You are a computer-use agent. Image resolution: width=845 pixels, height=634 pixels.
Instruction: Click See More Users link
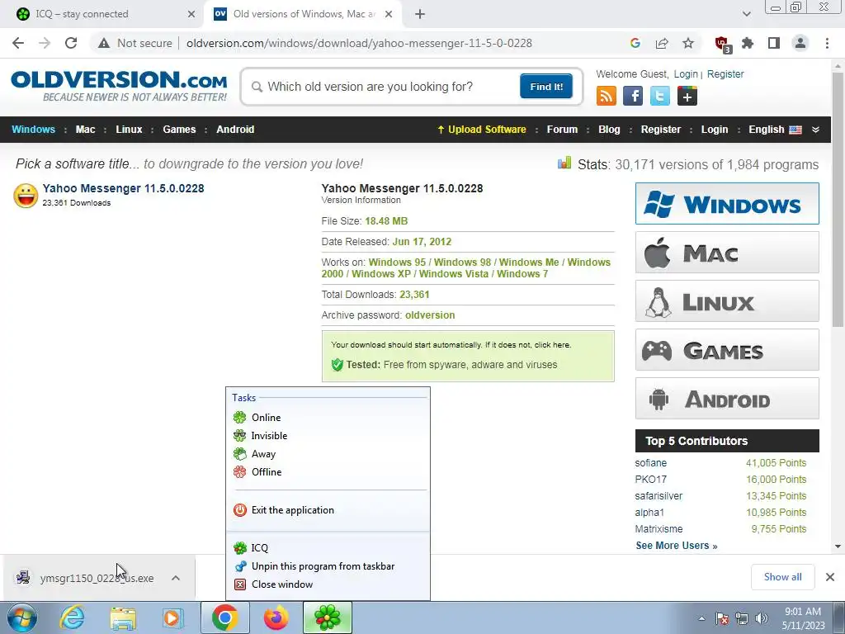click(x=677, y=546)
